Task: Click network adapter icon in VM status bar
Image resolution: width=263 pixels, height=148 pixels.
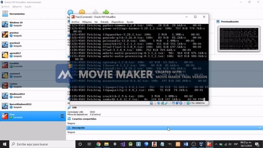Action: point(162,103)
